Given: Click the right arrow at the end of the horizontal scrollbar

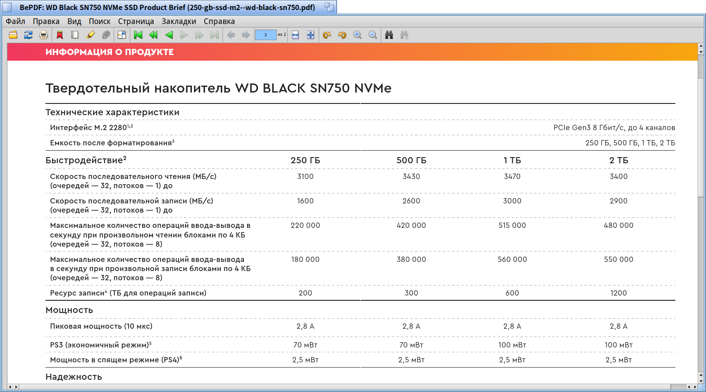Looking at the screenshot, I should pyautogui.click(x=695, y=387).
